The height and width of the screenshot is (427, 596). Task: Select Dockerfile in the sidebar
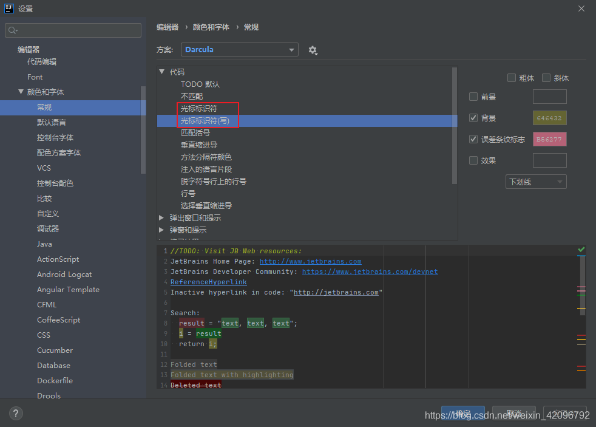[x=55, y=381]
